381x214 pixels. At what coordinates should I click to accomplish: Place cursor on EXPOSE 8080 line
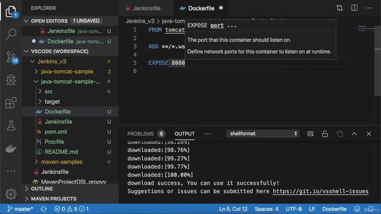167,63
